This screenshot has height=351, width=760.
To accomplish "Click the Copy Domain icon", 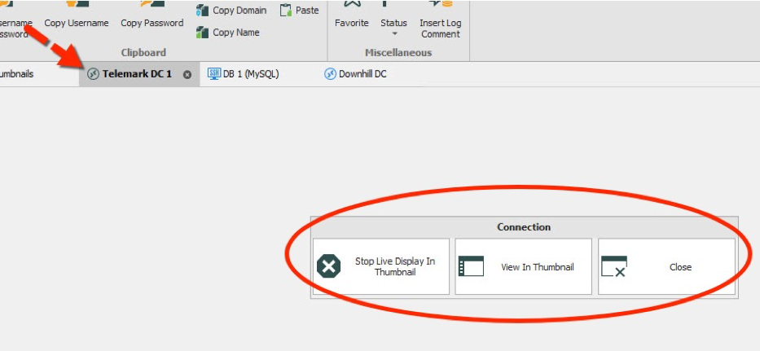I will [203, 11].
